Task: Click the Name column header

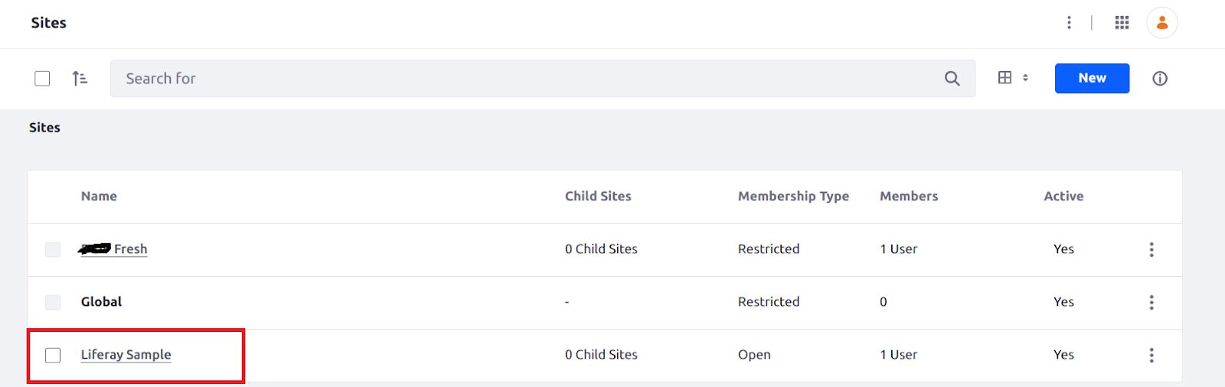Action: point(99,196)
